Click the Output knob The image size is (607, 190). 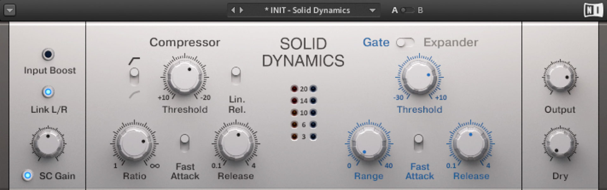pos(560,77)
